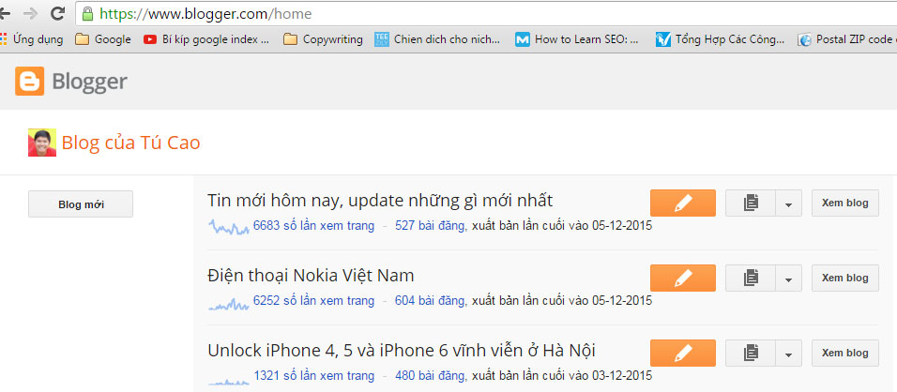Viewport: 897px width, 392px height.
Task: Click the Tú Cao profile avatar
Action: 42,143
